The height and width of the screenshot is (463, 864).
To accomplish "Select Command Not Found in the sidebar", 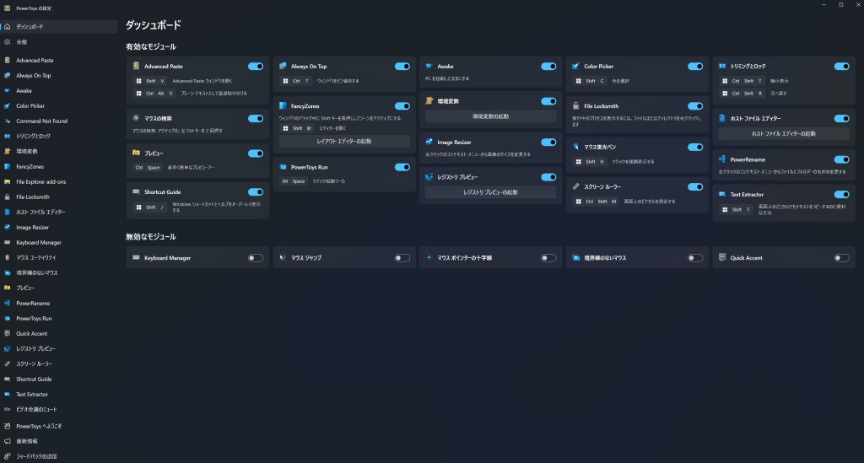I will [59, 121].
